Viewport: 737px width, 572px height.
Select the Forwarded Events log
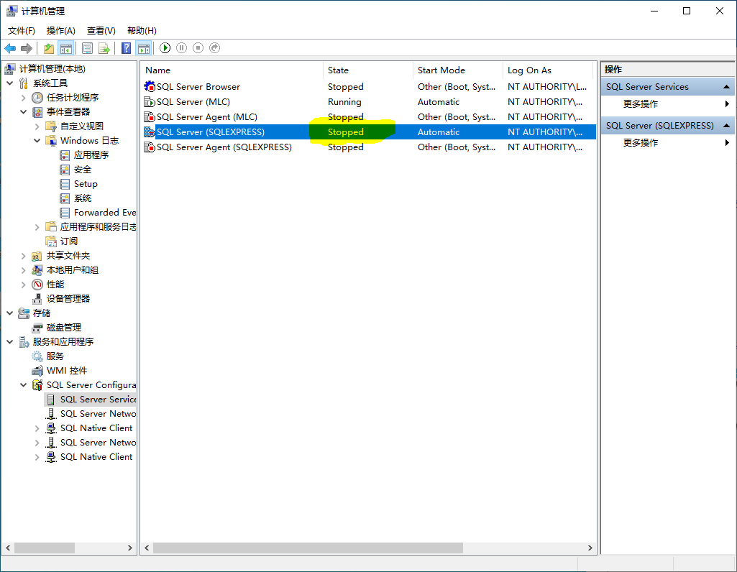pyautogui.click(x=105, y=212)
